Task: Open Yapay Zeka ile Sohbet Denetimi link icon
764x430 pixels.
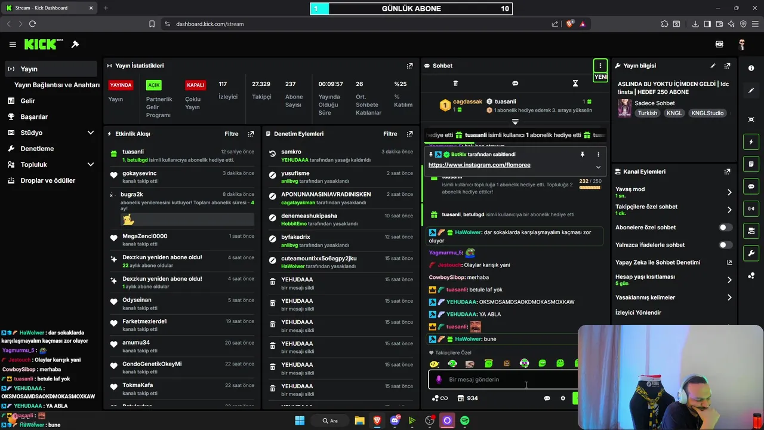Action: pos(729,262)
